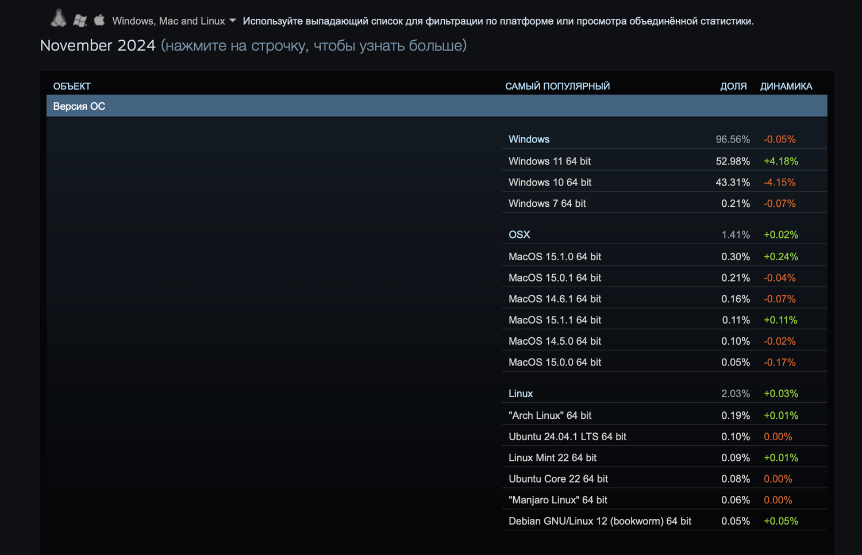Click the MacOS 14.6.1 share "0.16%"
Viewport: 862px width, 555px height.
click(736, 299)
